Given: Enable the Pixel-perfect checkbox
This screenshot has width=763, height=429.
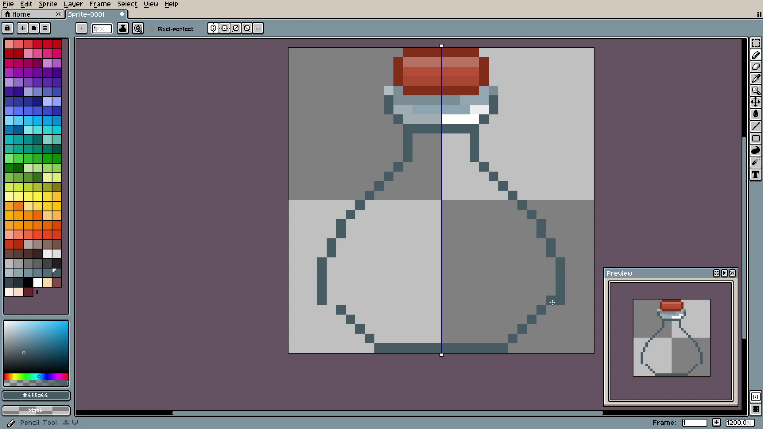Looking at the screenshot, I should point(151,29).
